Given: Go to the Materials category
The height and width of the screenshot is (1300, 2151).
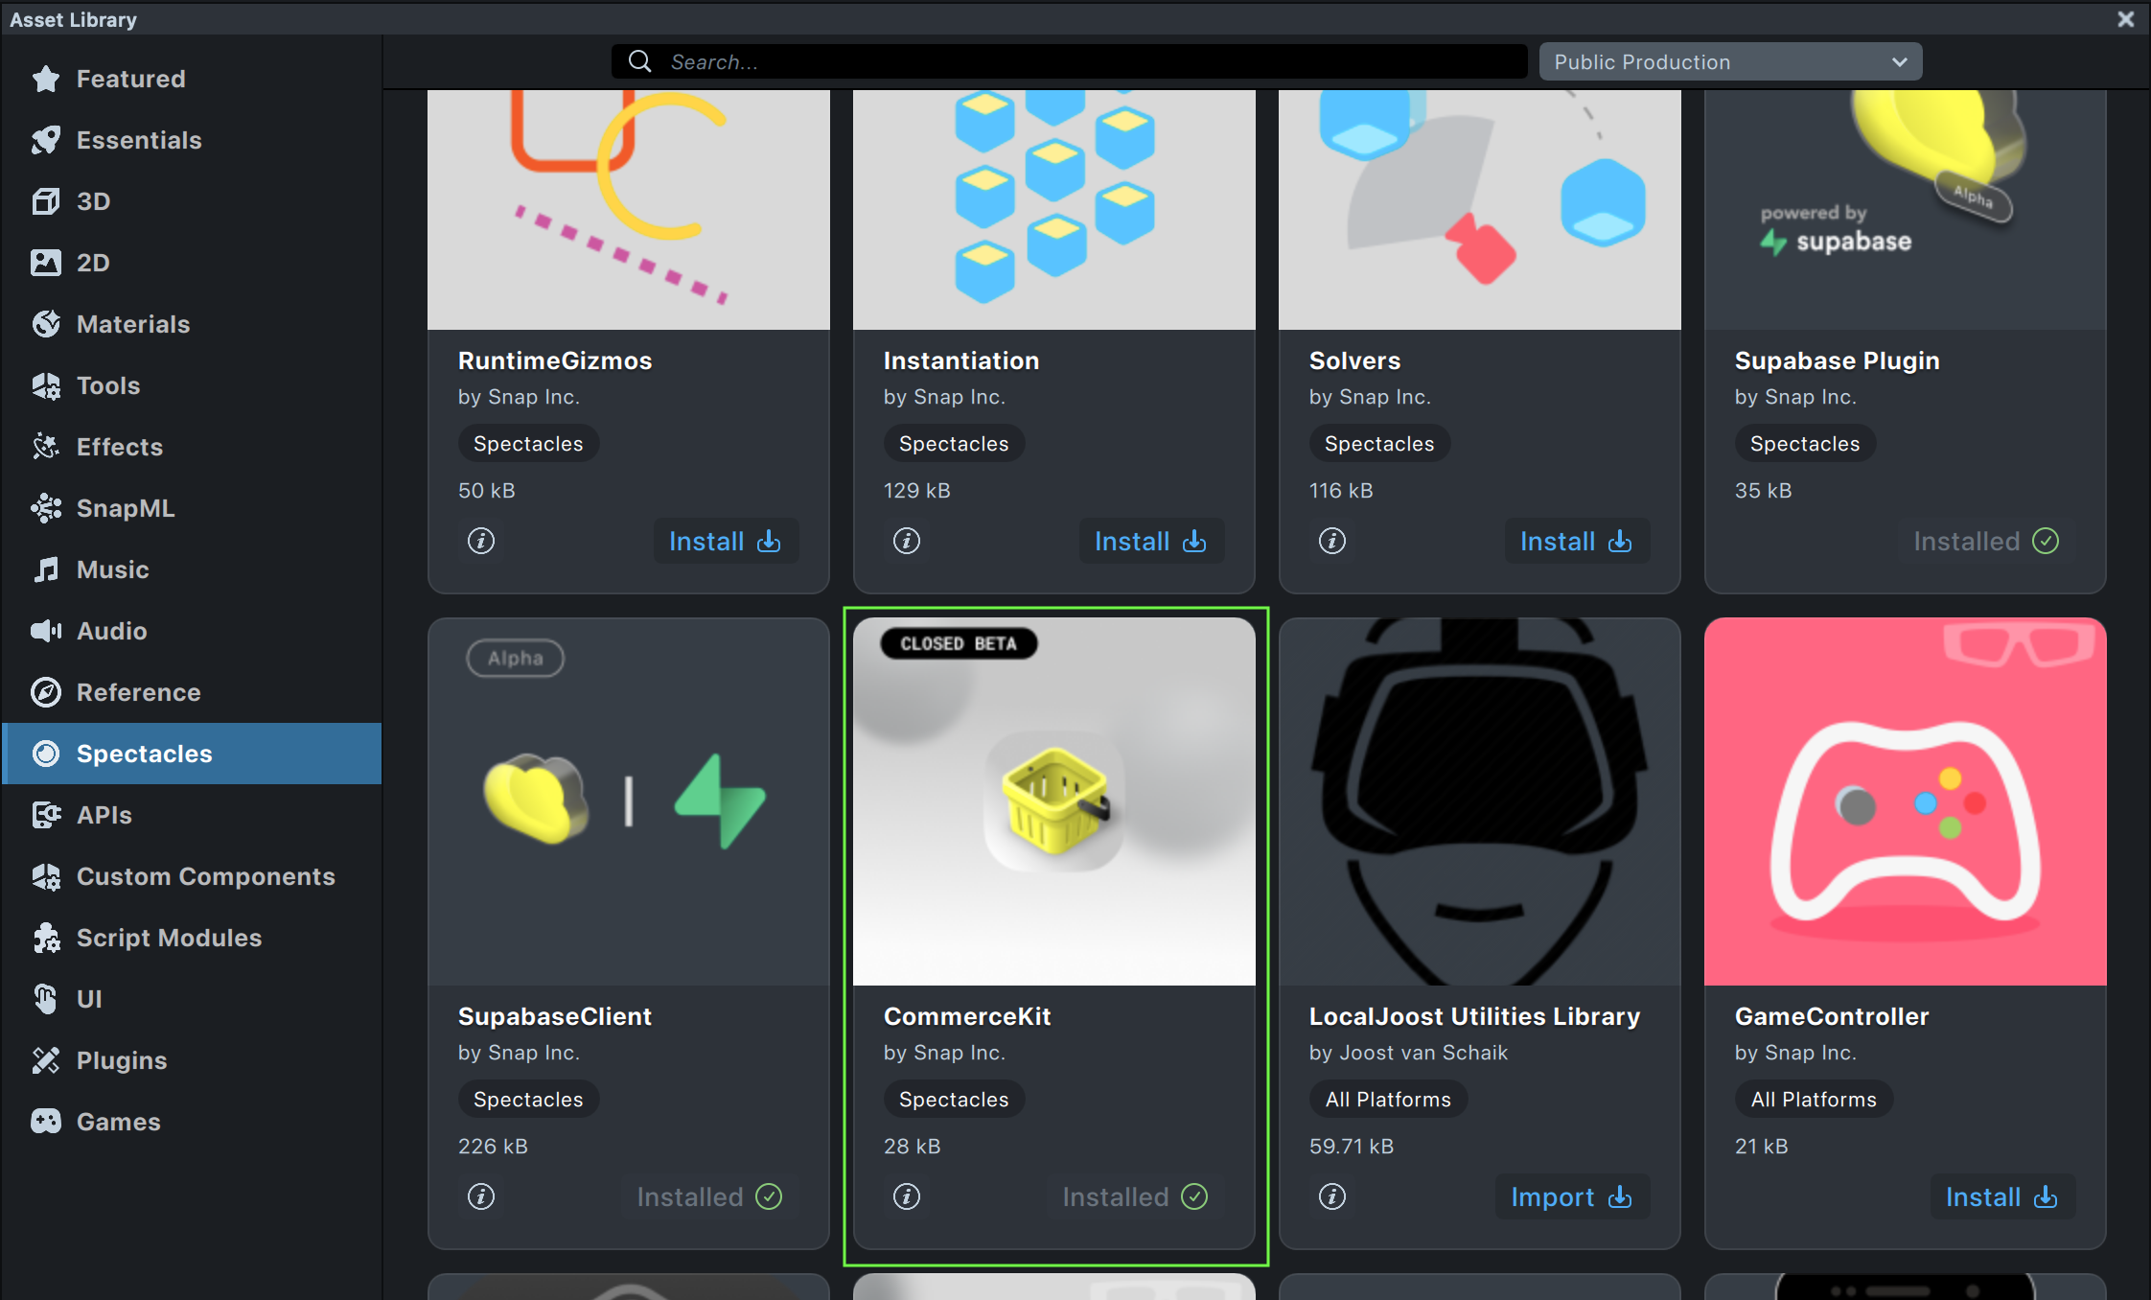Looking at the screenshot, I should (133, 324).
